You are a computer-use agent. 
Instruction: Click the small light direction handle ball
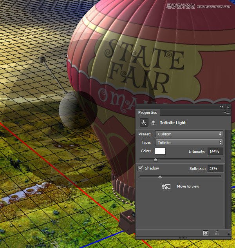click(x=42, y=59)
